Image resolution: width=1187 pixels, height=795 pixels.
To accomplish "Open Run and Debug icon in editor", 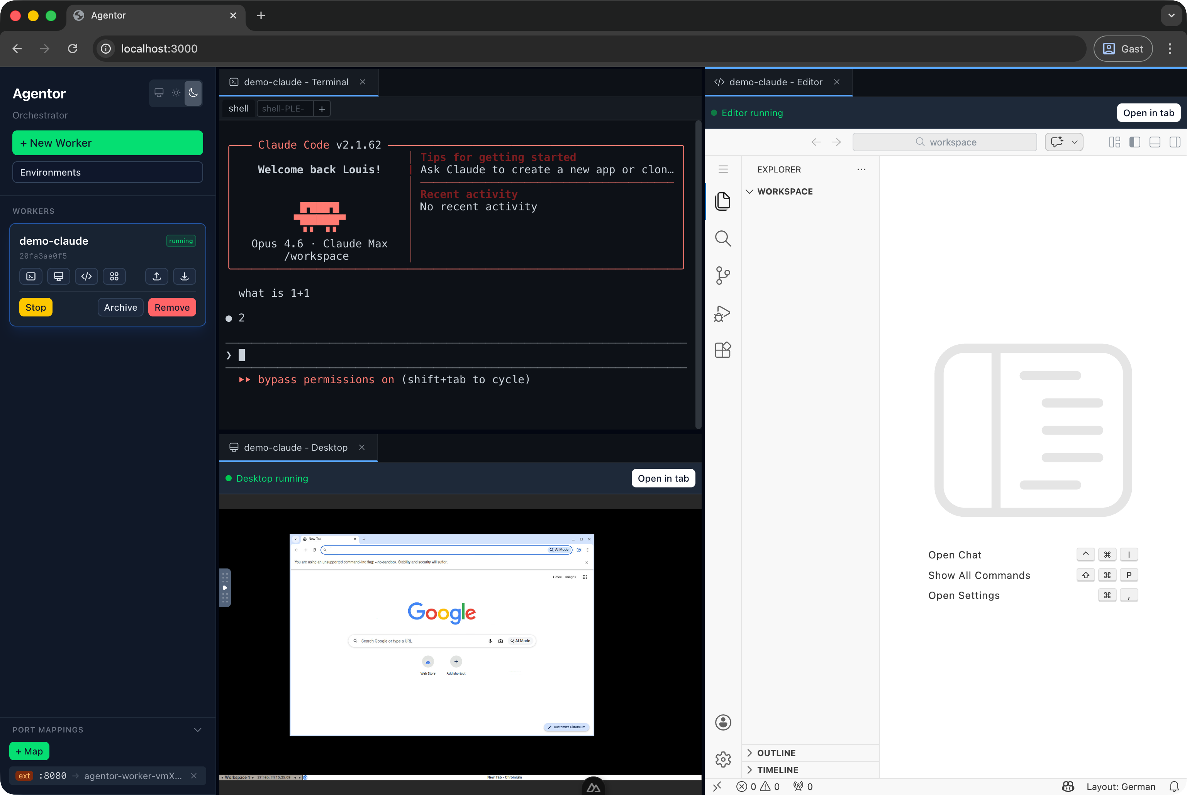I will (723, 313).
